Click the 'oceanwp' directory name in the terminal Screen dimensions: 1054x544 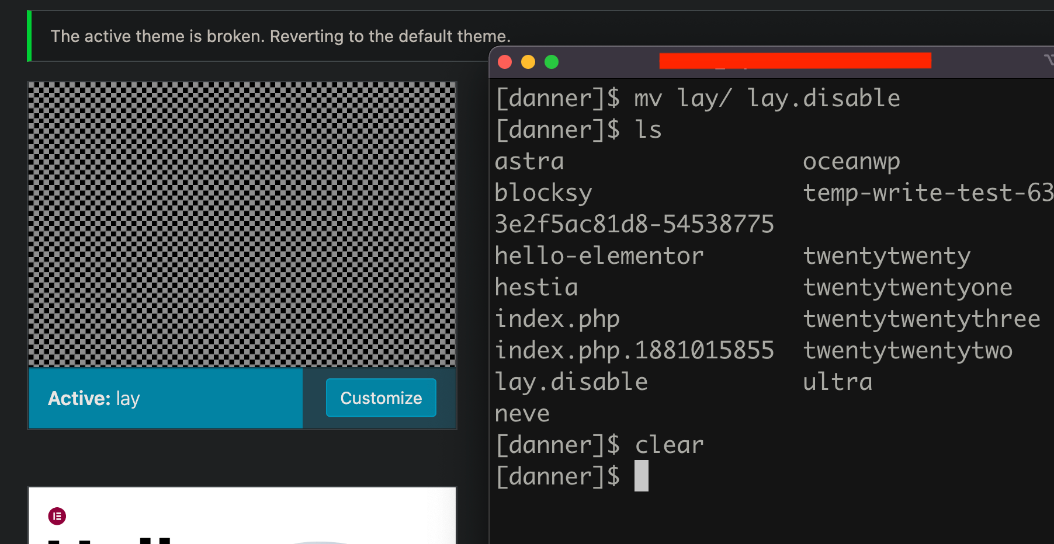[x=851, y=161]
